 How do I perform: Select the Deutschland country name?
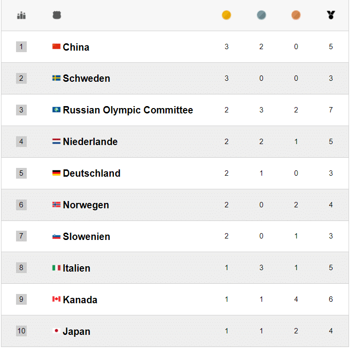pyautogui.click(x=91, y=173)
